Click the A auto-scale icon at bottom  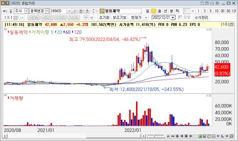168,136
